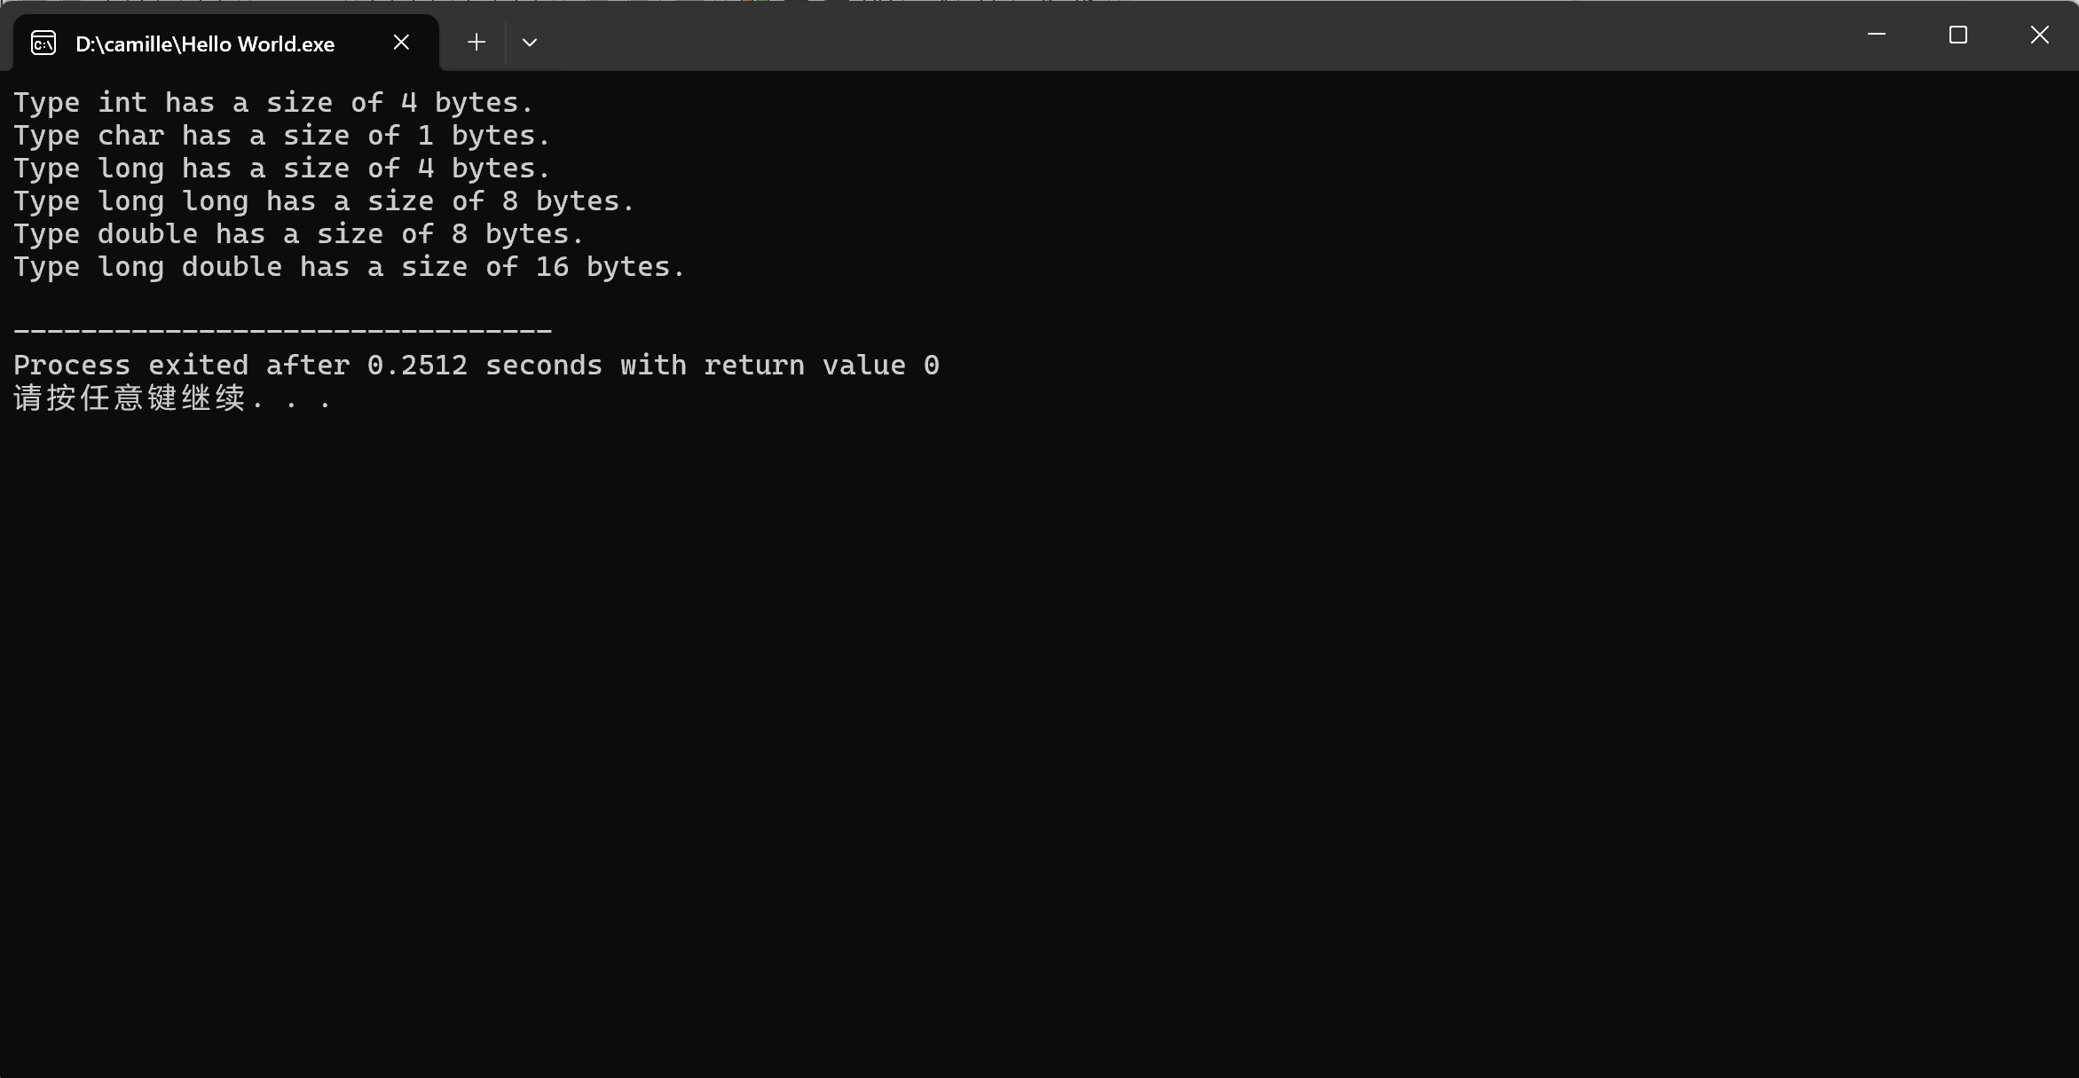This screenshot has width=2079, height=1078.
Task: Click the 'Process exited after' status line
Action: 476,366
